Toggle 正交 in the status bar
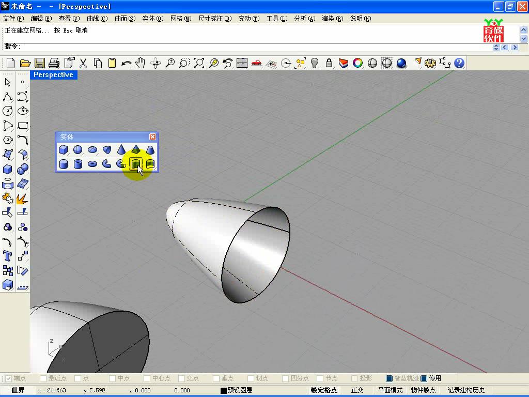 point(357,390)
